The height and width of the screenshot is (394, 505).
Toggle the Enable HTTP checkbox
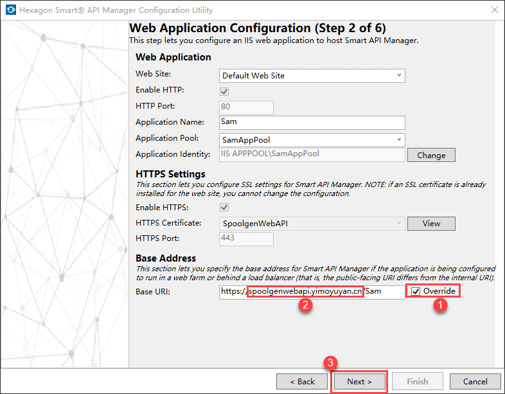(x=224, y=92)
